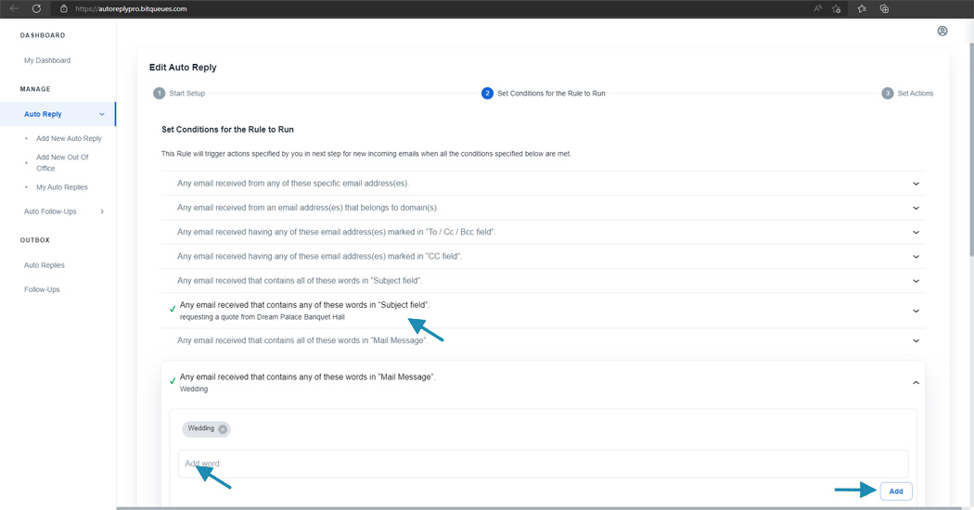974x510 pixels.
Task: Open My Dashboard in sidebar
Action: tap(47, 60)
